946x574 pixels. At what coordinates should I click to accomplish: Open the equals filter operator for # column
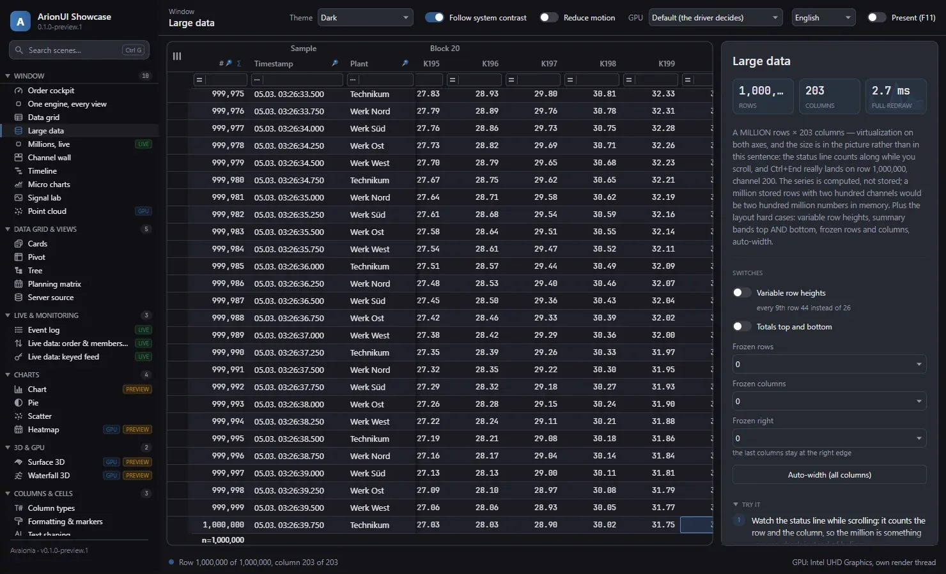199,80
